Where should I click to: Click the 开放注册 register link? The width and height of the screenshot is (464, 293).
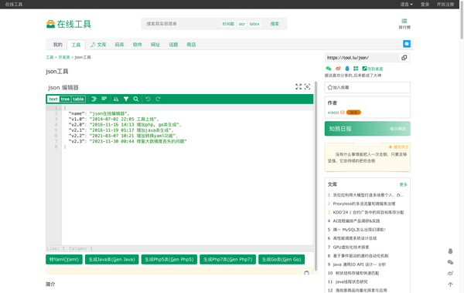(x=445, y=4)
